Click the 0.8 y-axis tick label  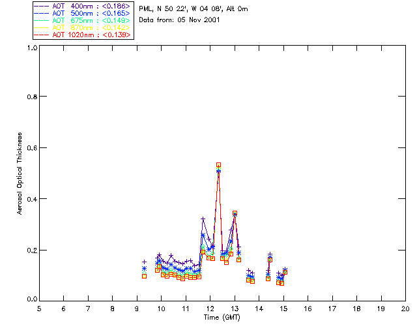pos(32,97)
